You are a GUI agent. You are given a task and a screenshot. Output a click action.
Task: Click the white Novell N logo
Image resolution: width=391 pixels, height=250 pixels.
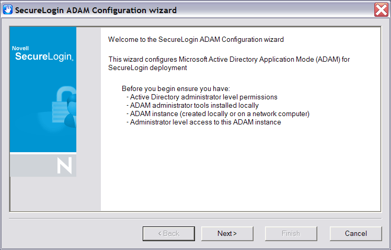pos(65,165)
